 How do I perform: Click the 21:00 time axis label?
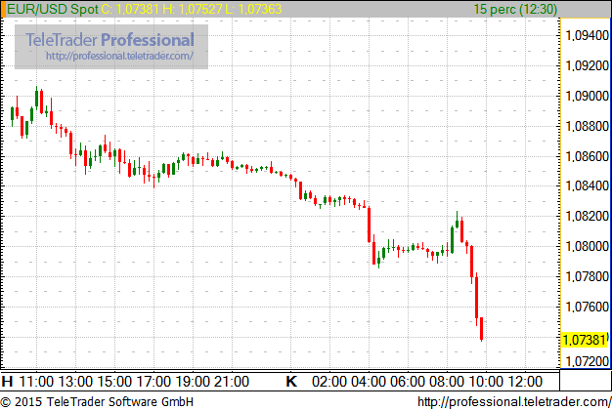[232, 382]
